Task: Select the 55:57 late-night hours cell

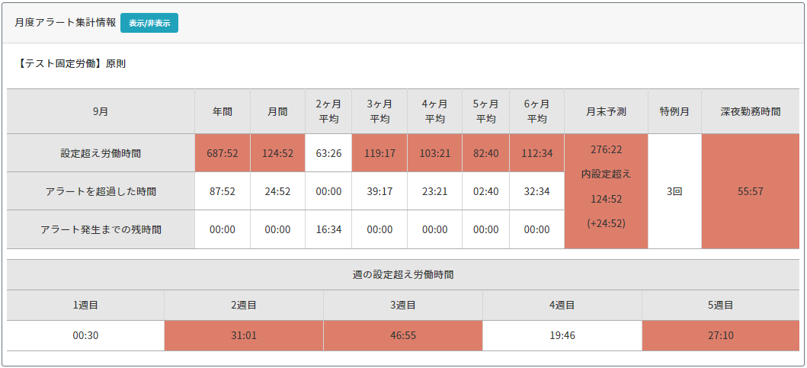Action: point(751,191)
